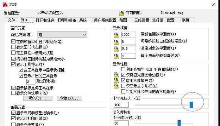Click drawing icon next to 每个曲面的轮廓素线 field

click(x=116, y=56)
